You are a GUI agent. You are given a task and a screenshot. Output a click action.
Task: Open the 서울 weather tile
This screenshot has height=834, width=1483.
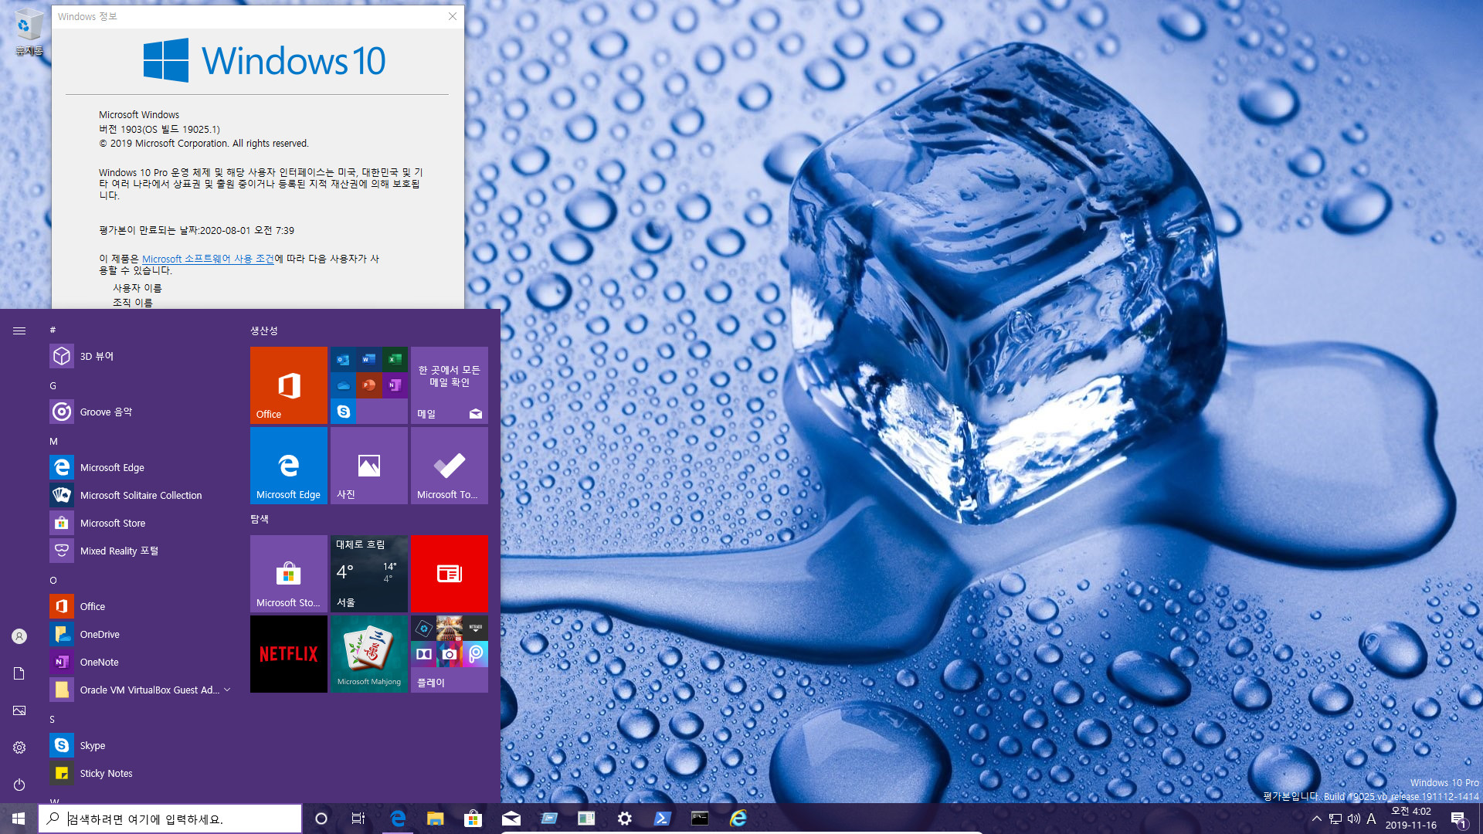pyautogui.click(x=369, y=574)
